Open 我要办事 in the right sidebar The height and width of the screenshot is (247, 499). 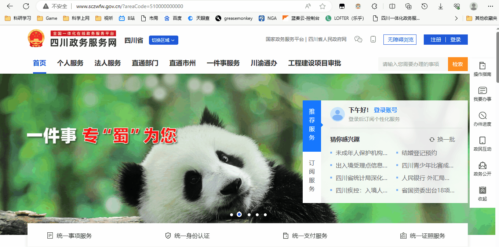[x=482, y=94]
